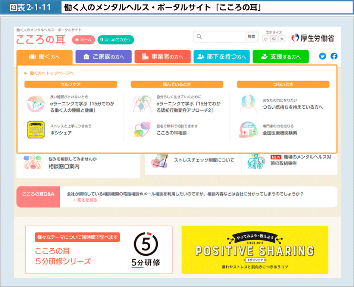Screen dimensions: 354x287
Task: Go to ホーム button in header
Action: click(83, 40)
